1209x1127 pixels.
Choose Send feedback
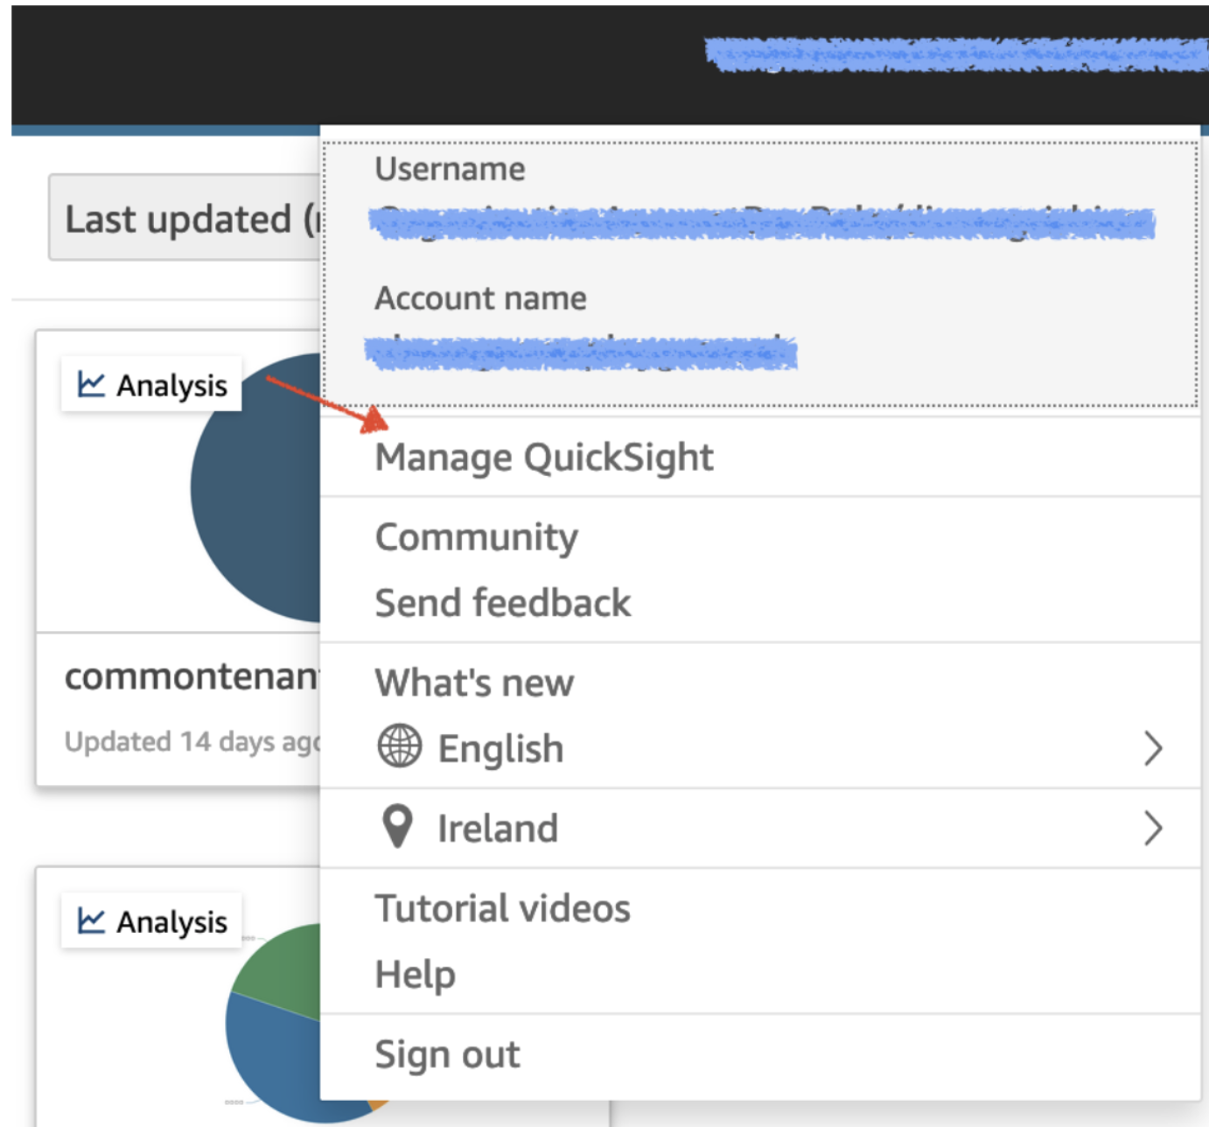(502, 603)
